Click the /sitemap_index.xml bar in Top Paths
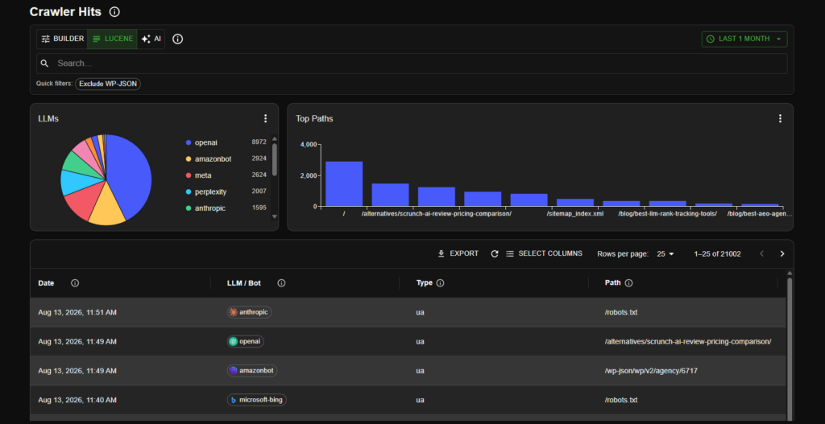825x424 pixels. pos(575,202)
